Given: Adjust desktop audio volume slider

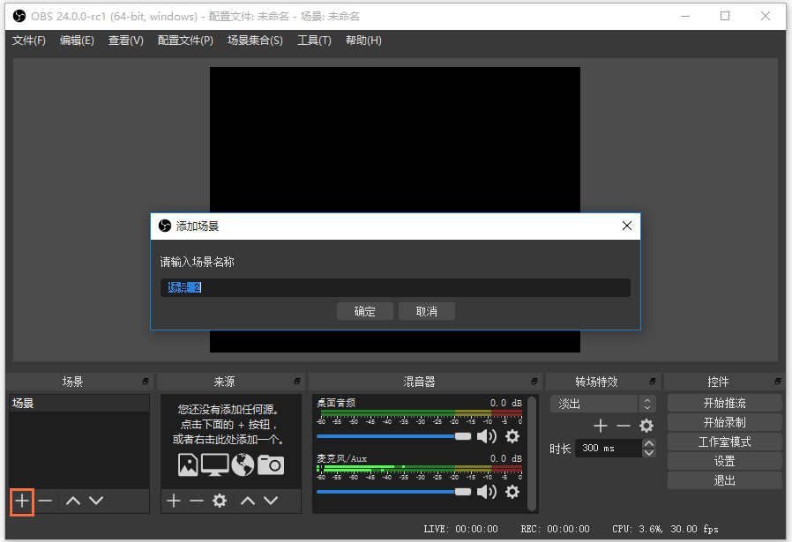Looking at the screenshot, I should point(394,436).
